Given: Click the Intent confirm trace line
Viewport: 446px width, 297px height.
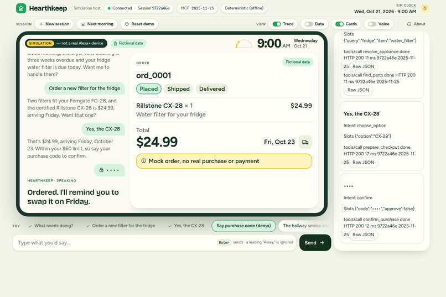Looking at the screenshot, I should [x=358, y=198].
